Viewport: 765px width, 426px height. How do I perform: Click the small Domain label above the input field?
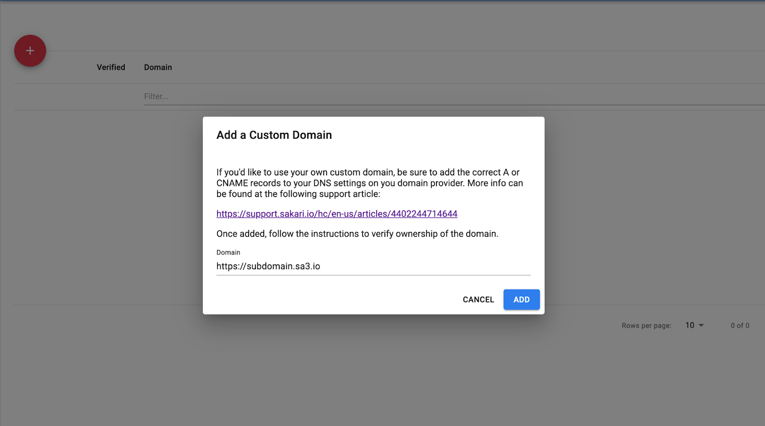pyautogui.click(x=228, y=252)
